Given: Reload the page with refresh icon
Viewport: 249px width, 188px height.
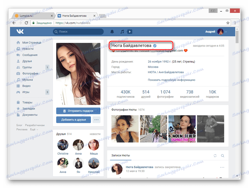Looking at the screenshot, I should (x=26, y=23).
